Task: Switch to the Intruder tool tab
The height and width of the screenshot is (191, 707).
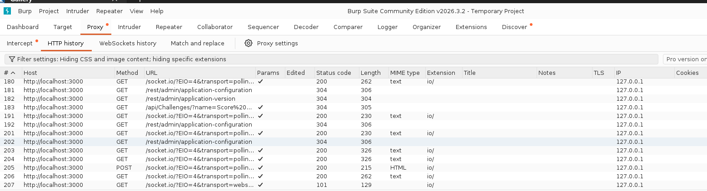Action: pos(129,27)
